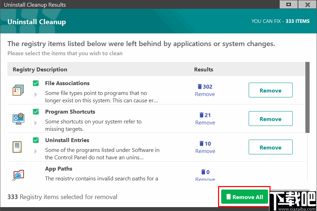The image size is (317, 211).
Task: Click the Program Shortcuts monitor icon
Action: click(18, 119)
